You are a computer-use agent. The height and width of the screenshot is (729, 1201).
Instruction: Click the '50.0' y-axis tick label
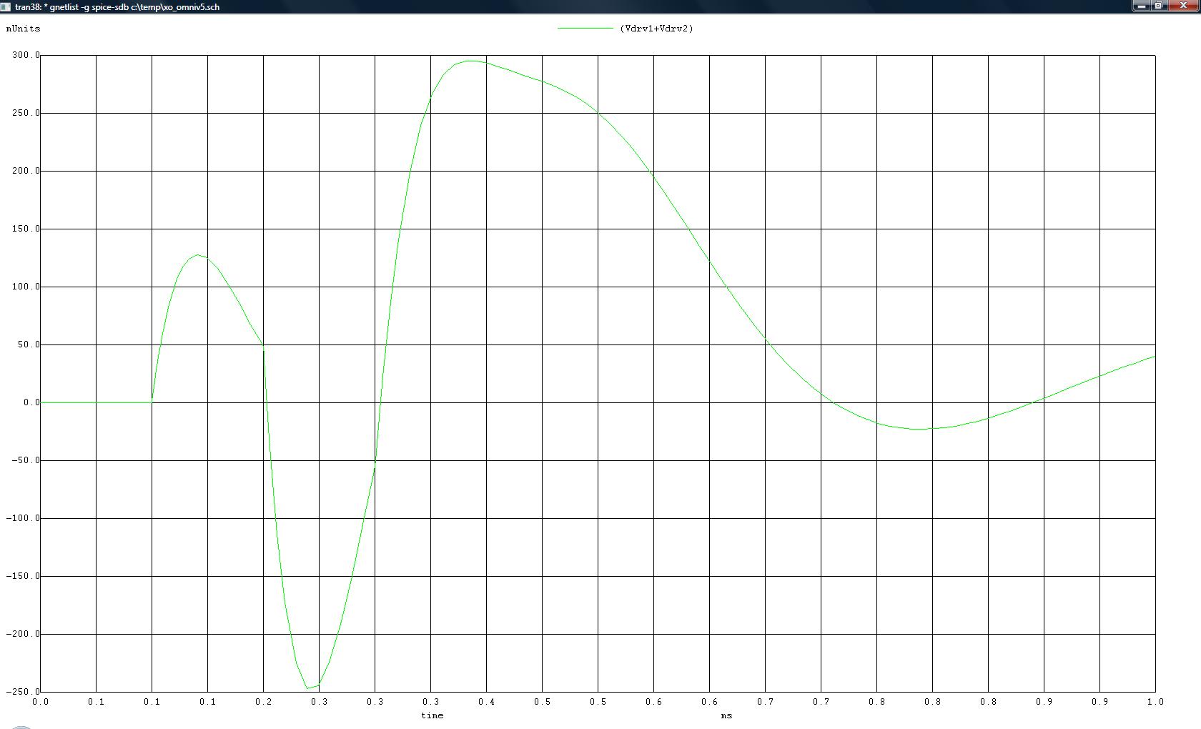click(28, 344)
